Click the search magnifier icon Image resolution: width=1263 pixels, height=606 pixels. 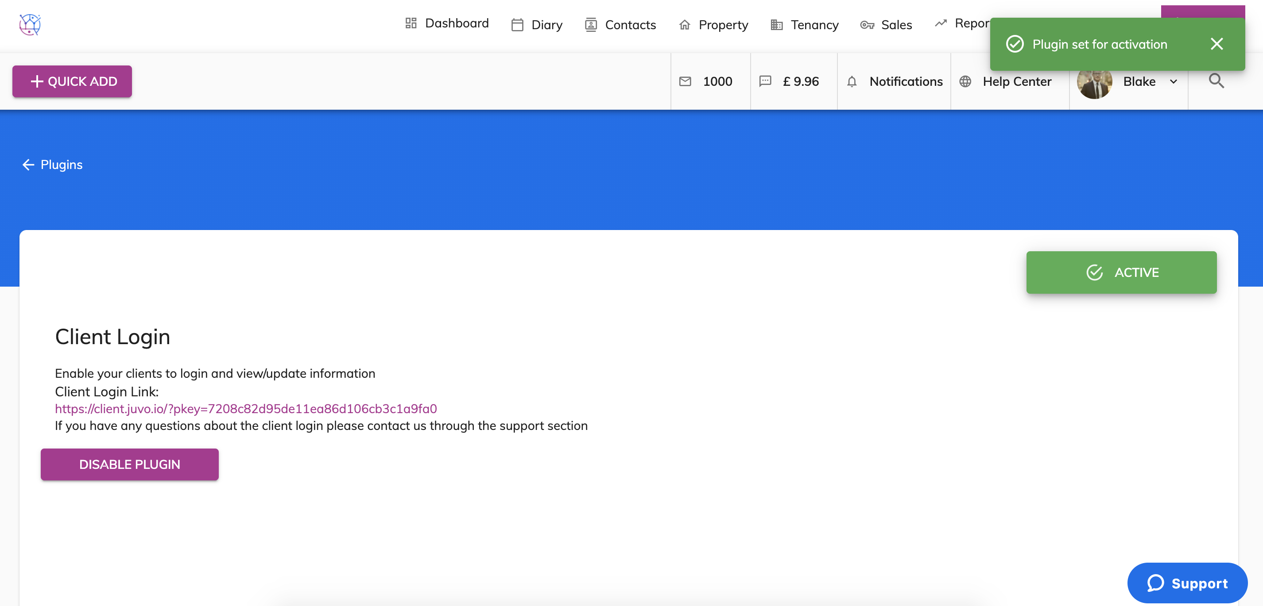coord(1217,81)
